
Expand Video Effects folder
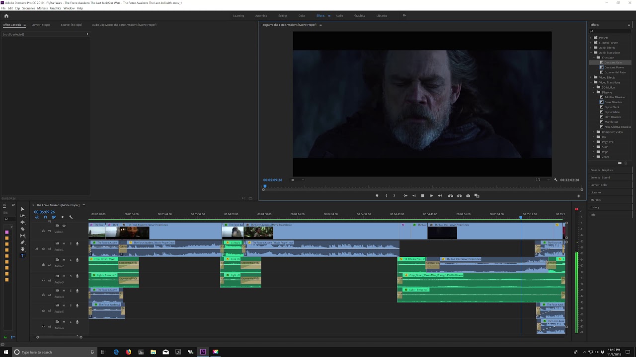pos(591,77)
